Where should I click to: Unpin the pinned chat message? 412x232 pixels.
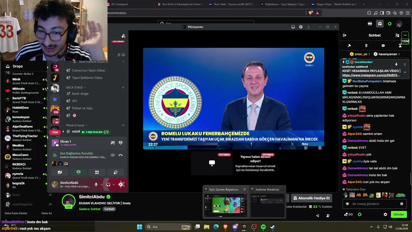(x=396, y=64)
